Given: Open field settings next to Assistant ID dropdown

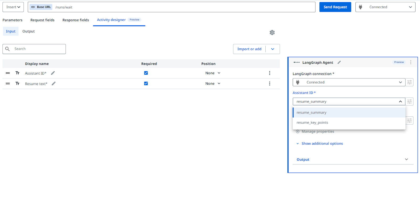Looking at the screenshot, I should coord(409,102).
